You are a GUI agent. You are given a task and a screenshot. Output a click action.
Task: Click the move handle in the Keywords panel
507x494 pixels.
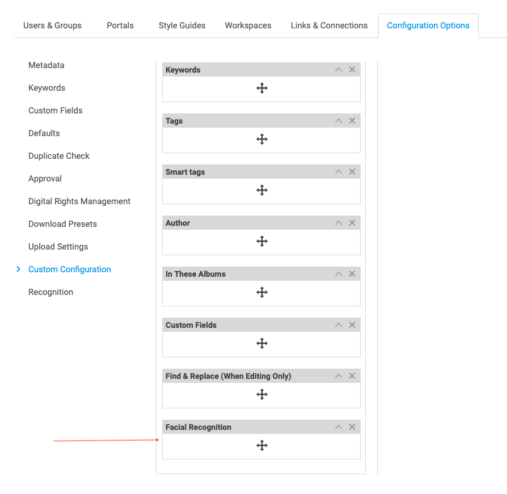(261, 88)
